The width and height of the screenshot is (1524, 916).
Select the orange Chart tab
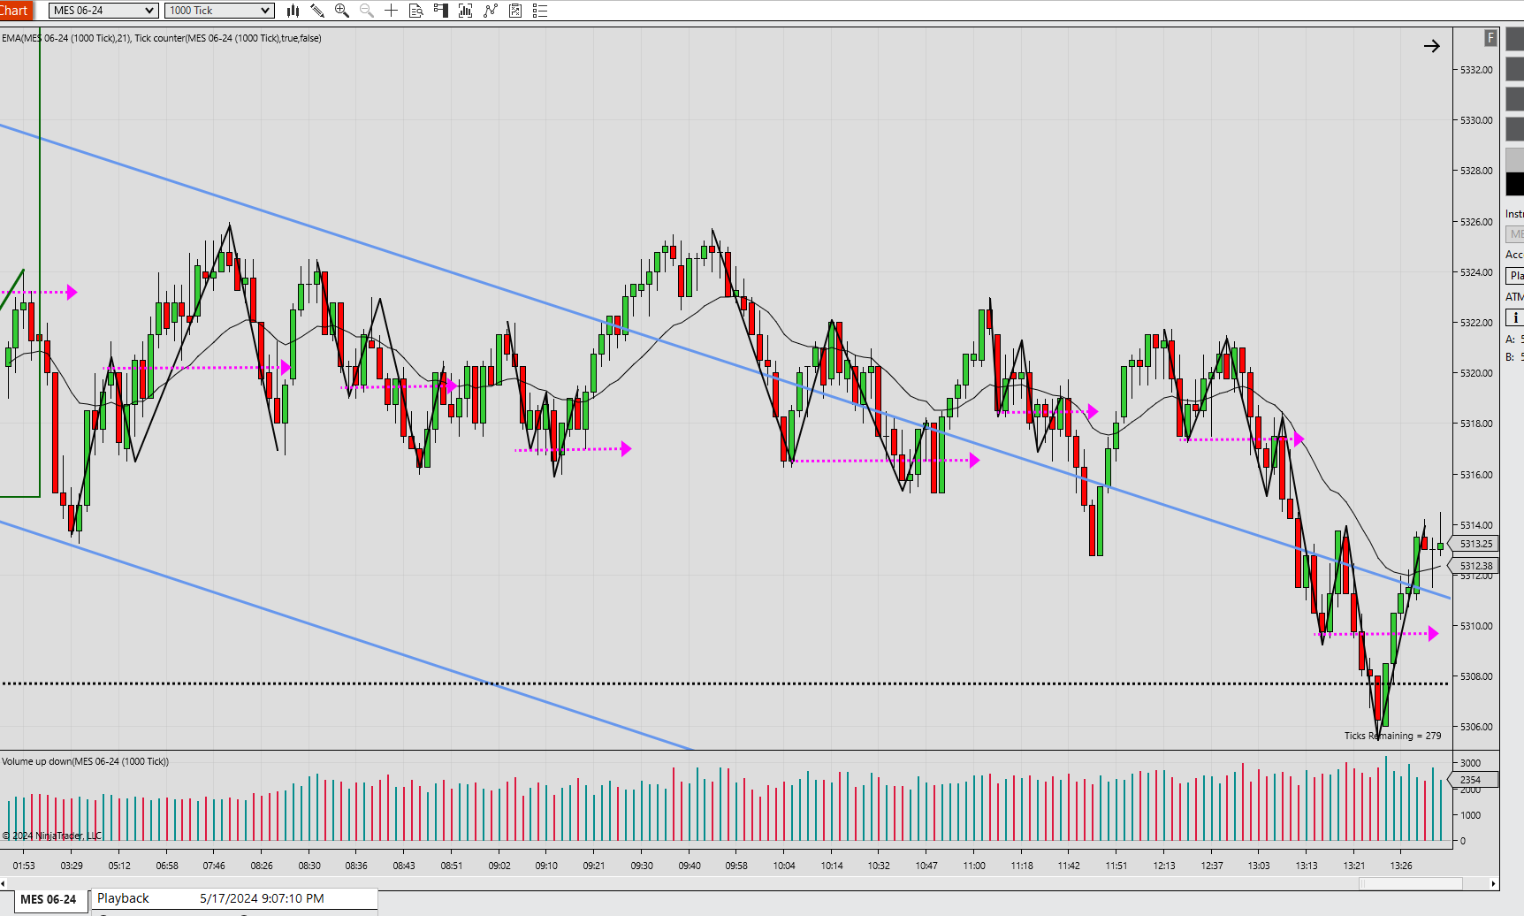tap(15, 11)
